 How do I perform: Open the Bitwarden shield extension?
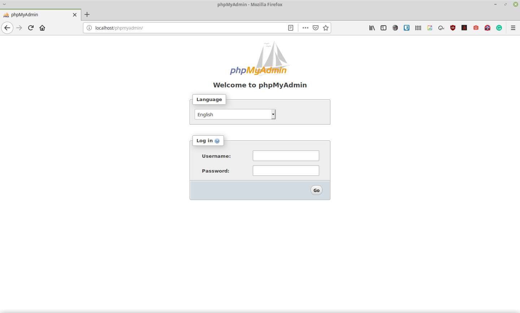pyautogui.click(x=407, y=28)
